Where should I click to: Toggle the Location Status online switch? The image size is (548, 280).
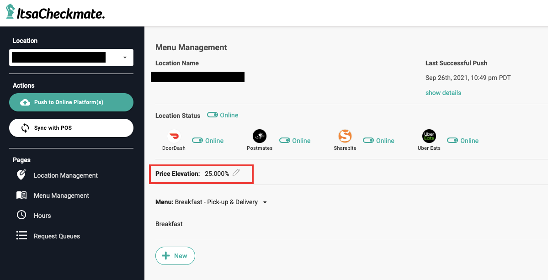click(213, 115)
